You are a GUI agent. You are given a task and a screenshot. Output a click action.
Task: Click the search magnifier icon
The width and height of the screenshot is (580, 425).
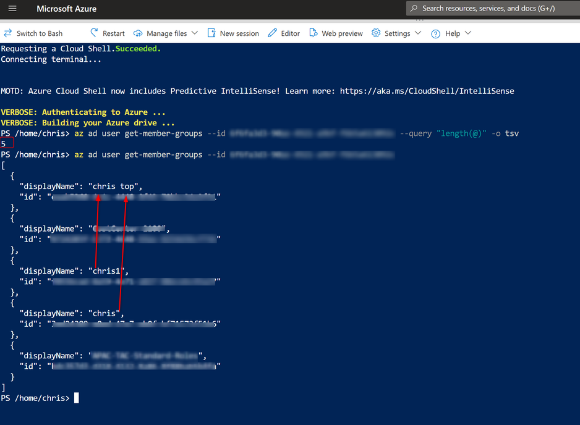click(414, 8)
